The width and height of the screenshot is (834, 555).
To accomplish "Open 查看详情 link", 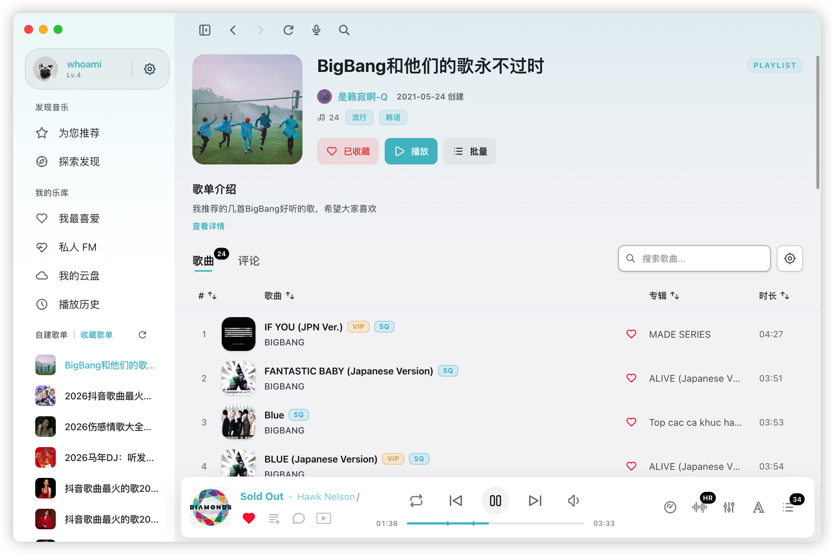I will pyautogui.click(x=208, y=226).
